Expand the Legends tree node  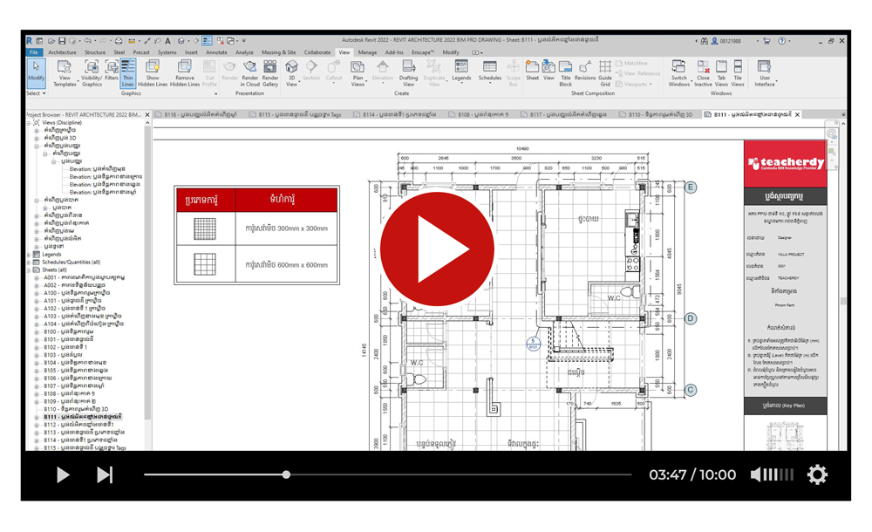click(x=30, y=255)
